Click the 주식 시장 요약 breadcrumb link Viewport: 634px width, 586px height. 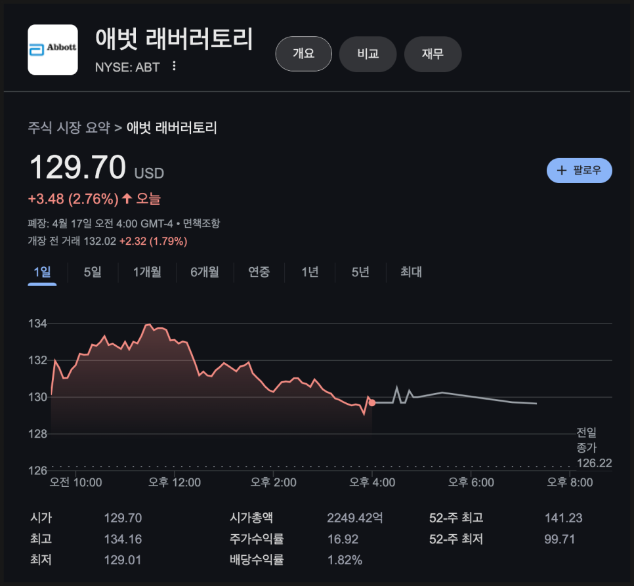[x=69, y=128]
